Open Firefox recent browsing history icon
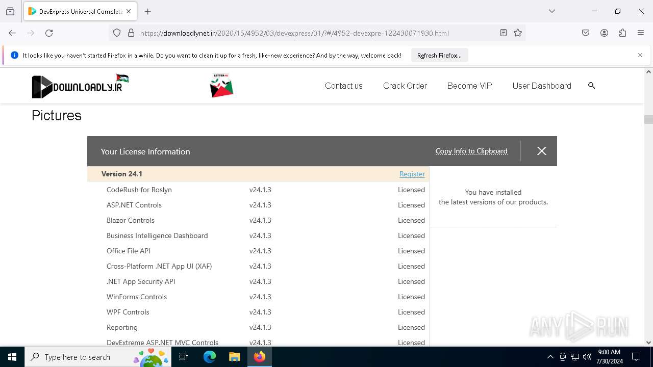Image resolution: width=653 pixels, height=367 pixels. [10, 11]
